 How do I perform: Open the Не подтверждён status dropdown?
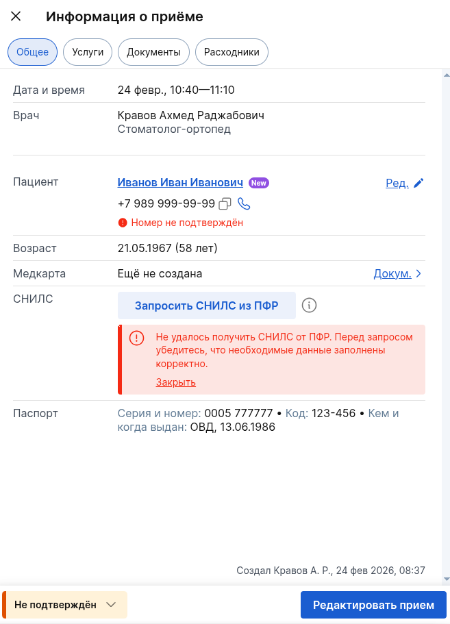coord(64,605)
